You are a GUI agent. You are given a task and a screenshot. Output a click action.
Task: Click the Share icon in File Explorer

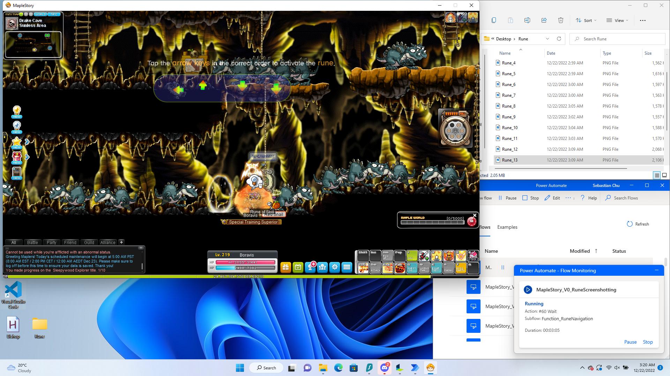544,20
